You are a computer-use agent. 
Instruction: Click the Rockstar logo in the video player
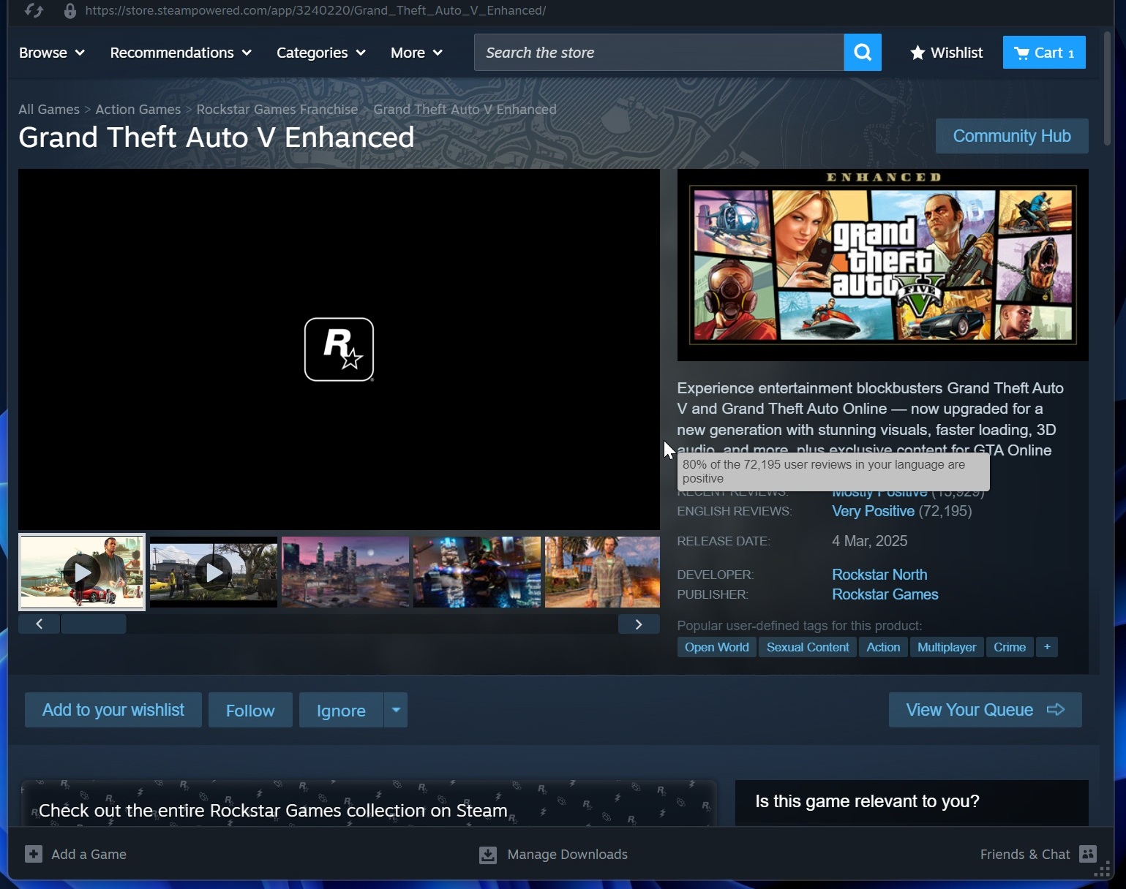coord(339,349)
